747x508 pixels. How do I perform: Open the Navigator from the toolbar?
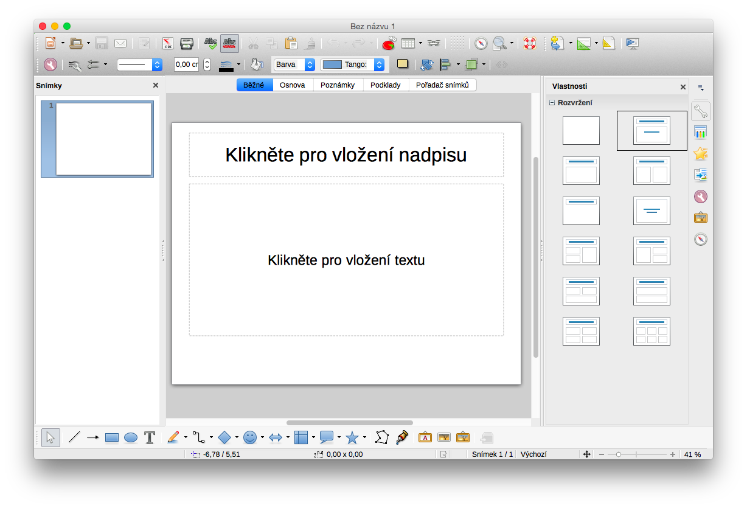pos(481,43)
